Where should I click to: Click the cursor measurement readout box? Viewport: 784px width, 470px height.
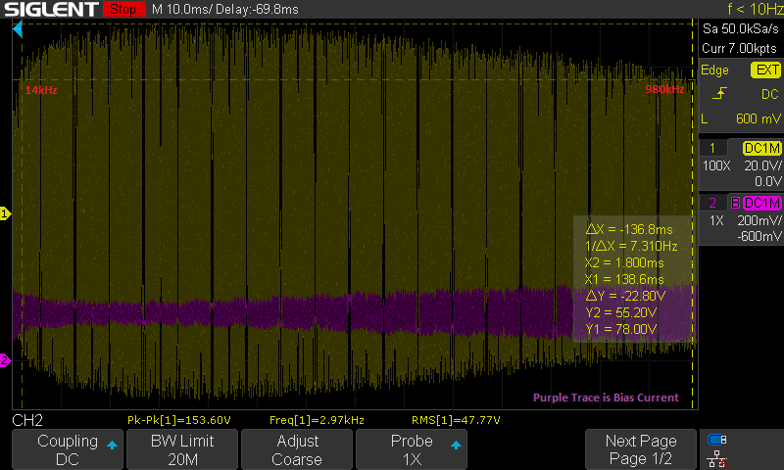click(633, 277)
